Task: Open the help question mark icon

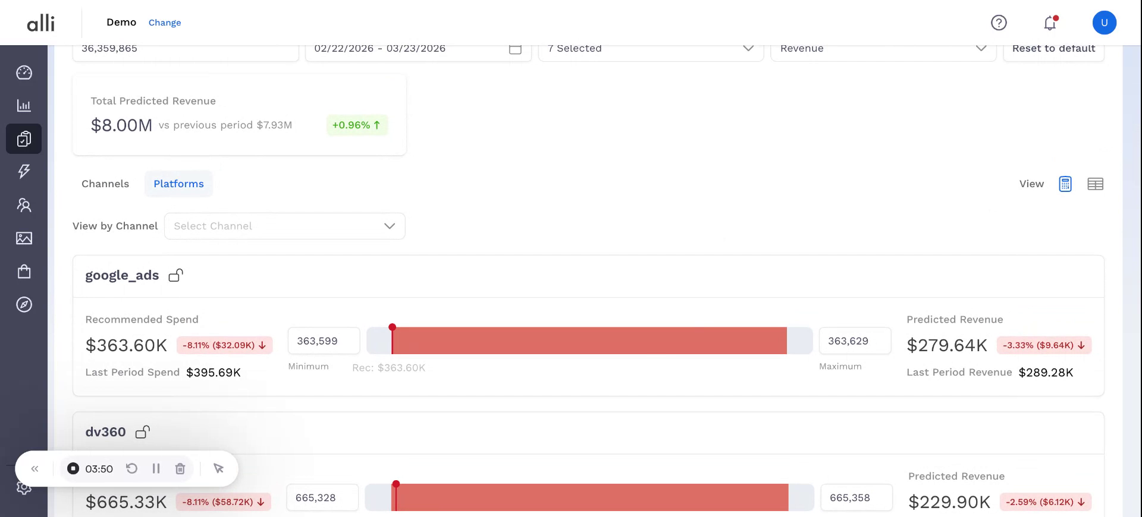Action: [x=999, y=23]
